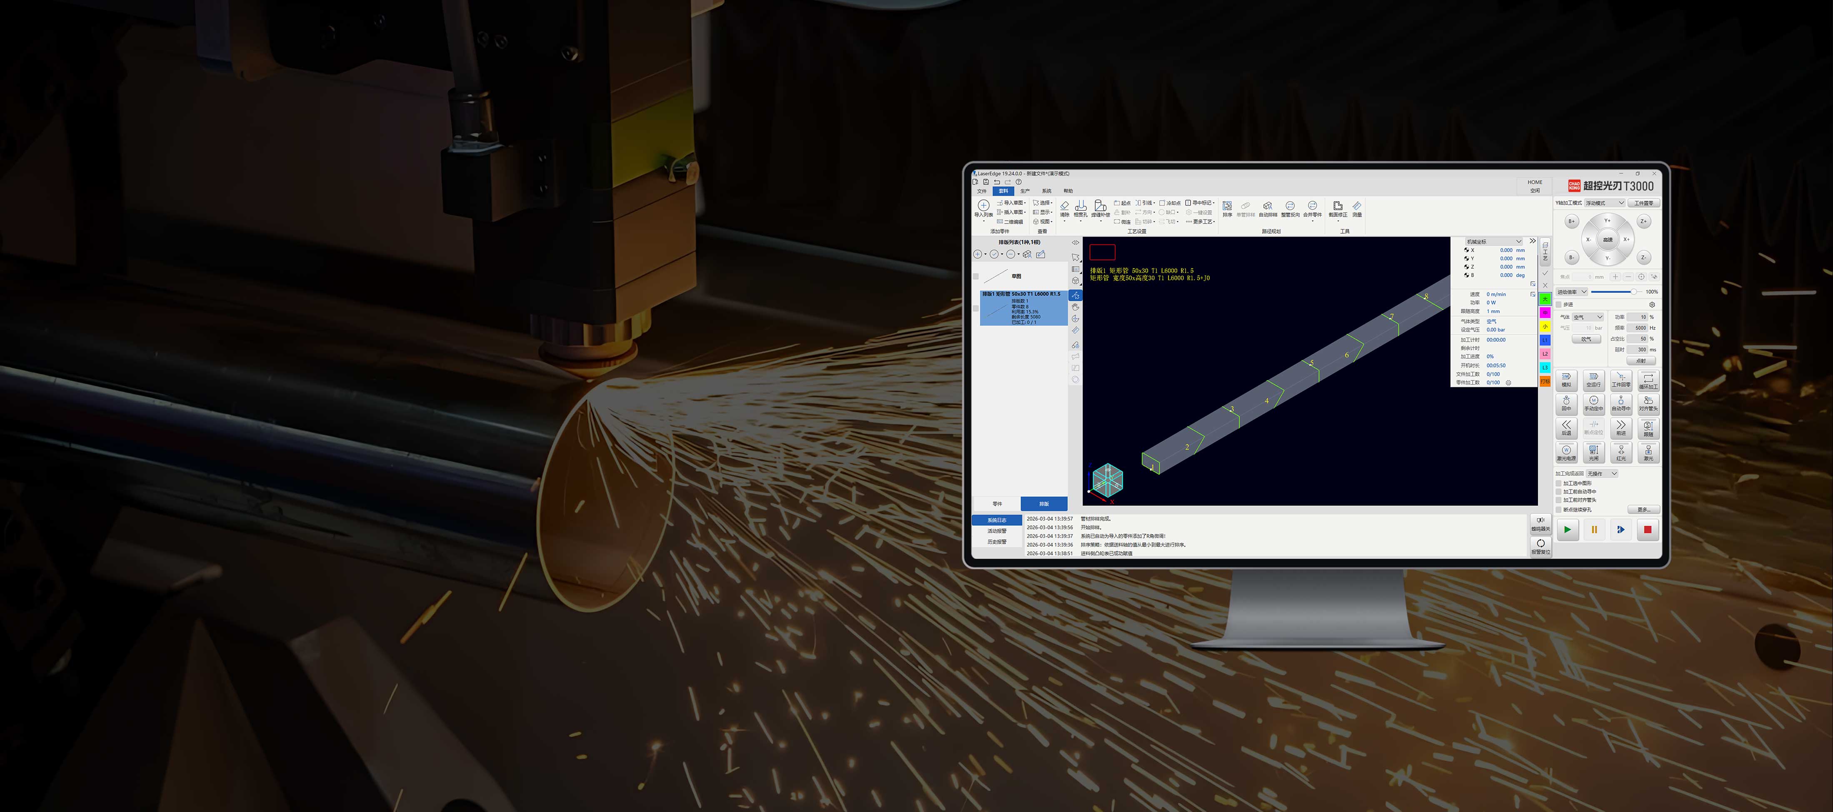The image size is (1833, 812).
Task: Toggle the 循环加工 loop machining button
Action: point(1648,380)
